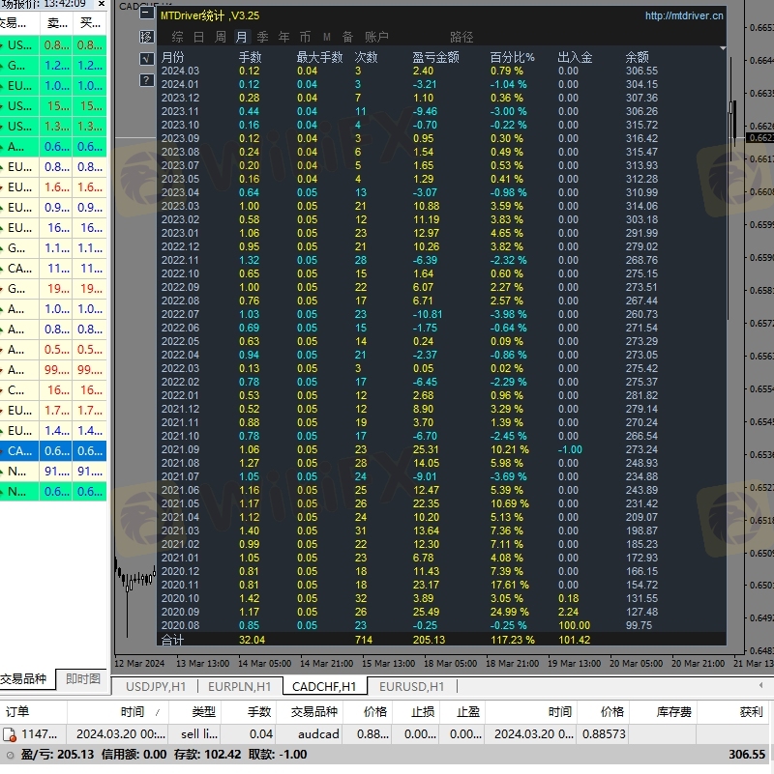Screen dimensions: 774x774
Task: Click the order icon beside ticket 1147...
Action: click(x=10, y=734)
